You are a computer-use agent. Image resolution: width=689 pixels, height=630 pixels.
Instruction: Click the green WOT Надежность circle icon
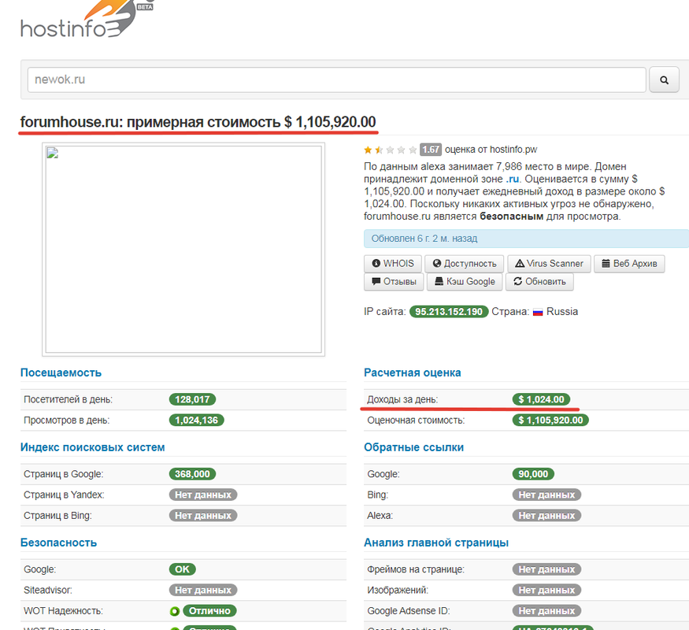click(x=175, y=611)
